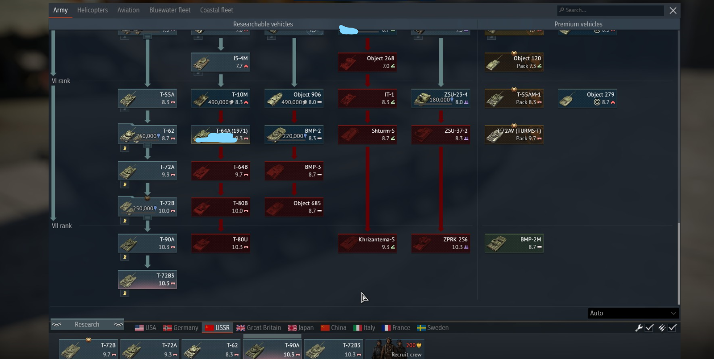Click the ammunition auto-refill icon
Screen dimensions: 714x359
coord(662,328)
